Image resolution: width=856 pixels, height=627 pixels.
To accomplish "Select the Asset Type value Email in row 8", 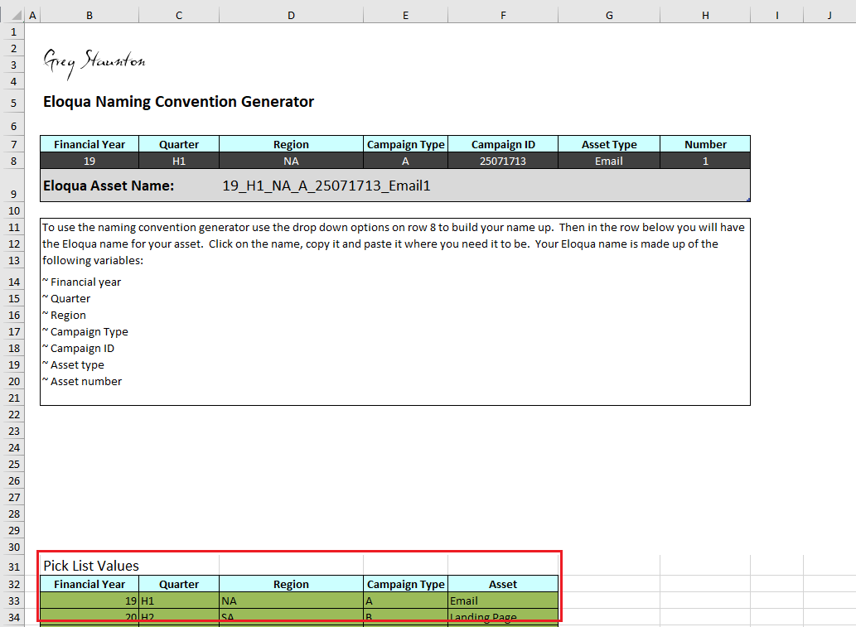I will pyautogui.click(x=609, y=161).
